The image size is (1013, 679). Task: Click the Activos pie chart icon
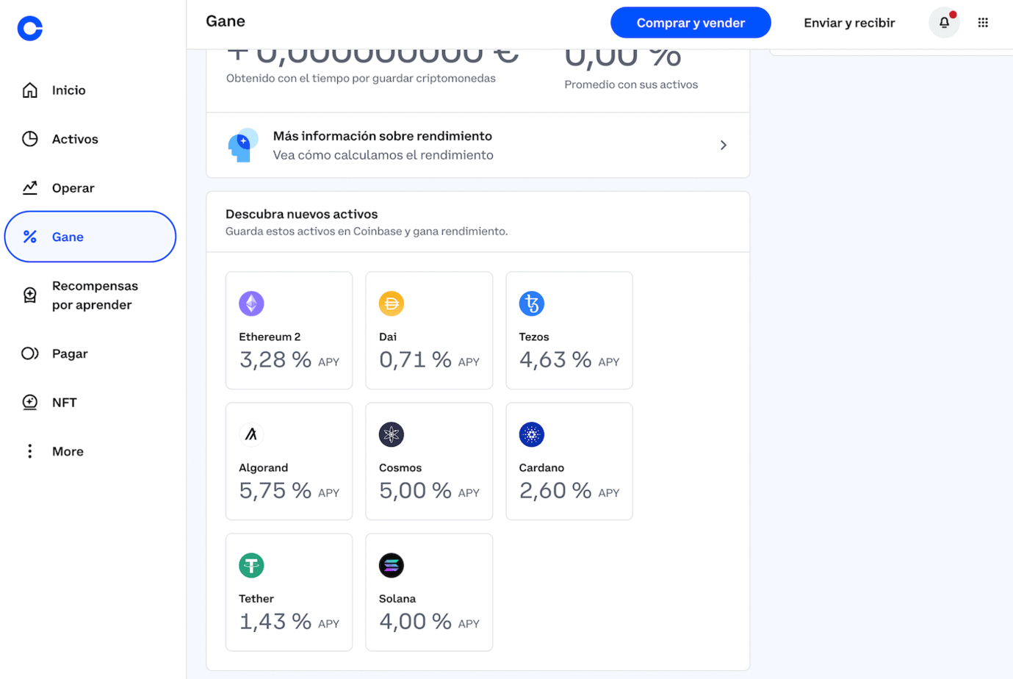(x=30, y=139)
